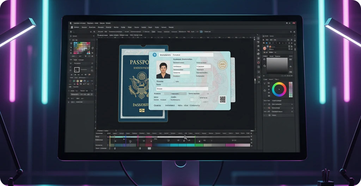
Task: Select the white-outlined square thumbnail in the left panel
Action: click(x=77, y=70)
